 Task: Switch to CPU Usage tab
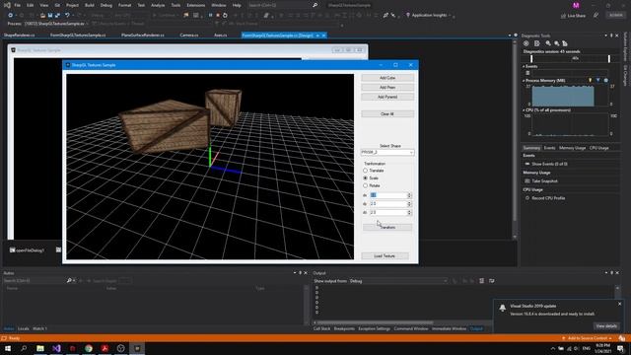(x=598, y=148)
